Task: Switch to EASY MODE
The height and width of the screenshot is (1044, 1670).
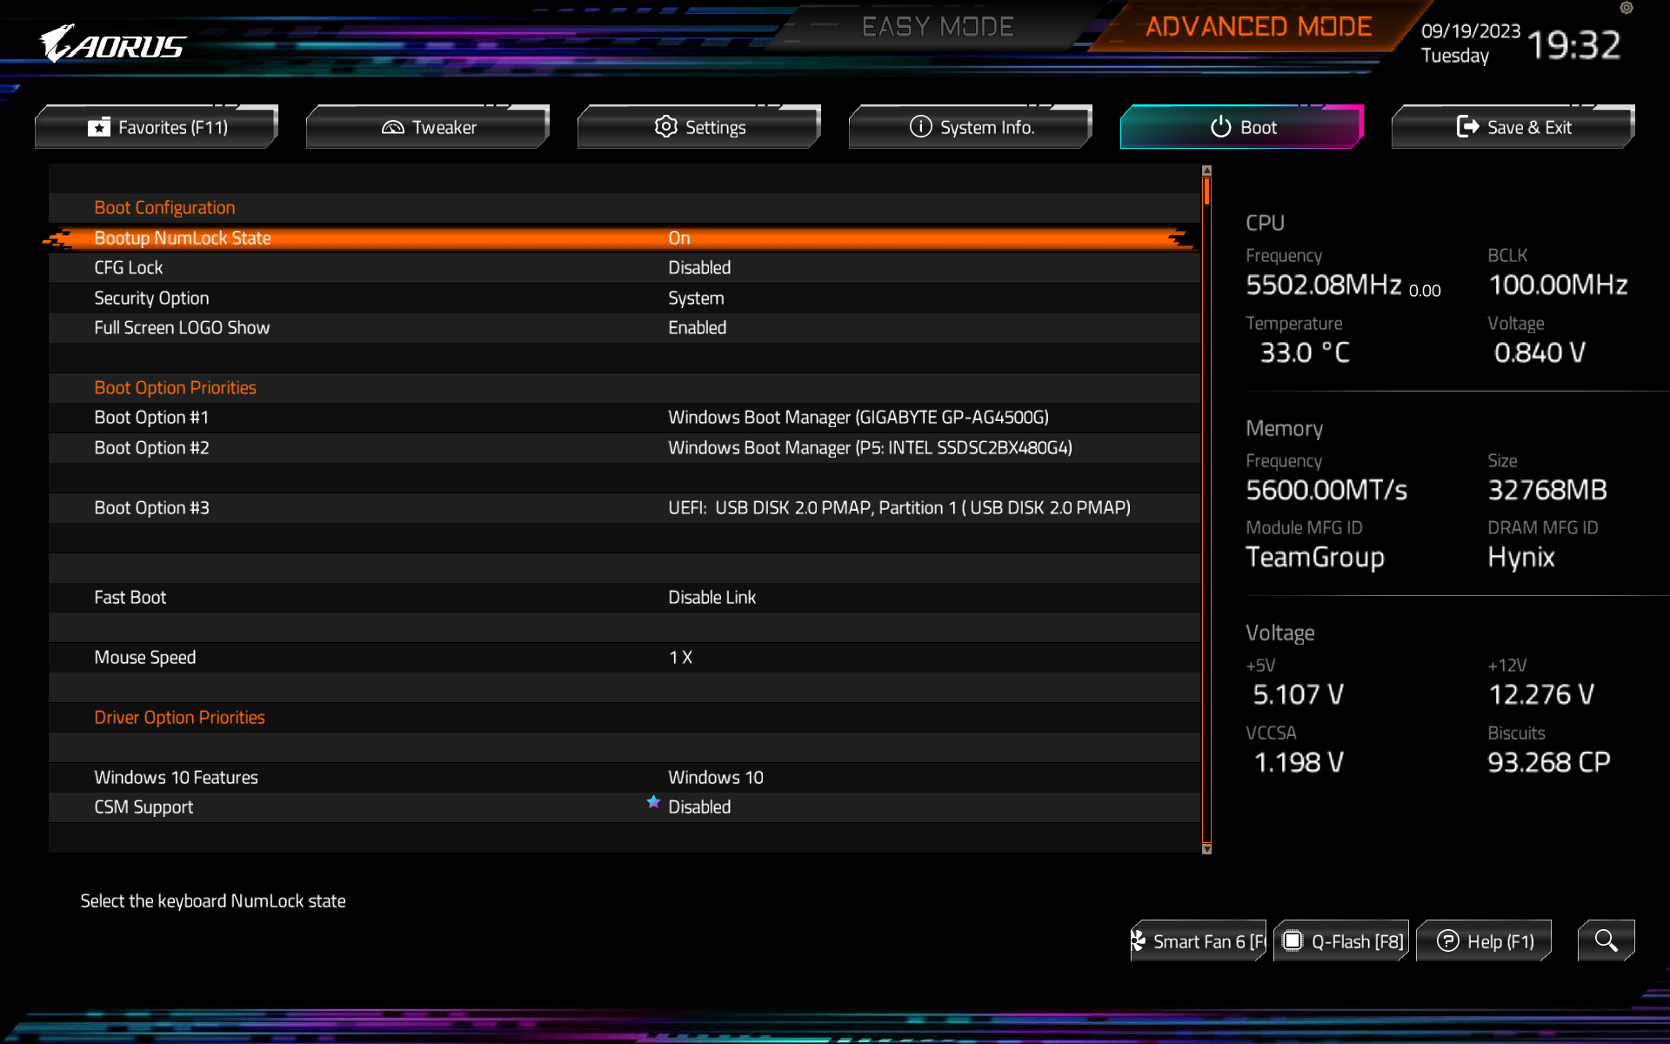Action: [x=938, y=27]
